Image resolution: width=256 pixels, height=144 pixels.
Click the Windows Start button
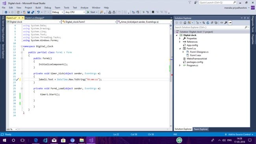(4, 140)
